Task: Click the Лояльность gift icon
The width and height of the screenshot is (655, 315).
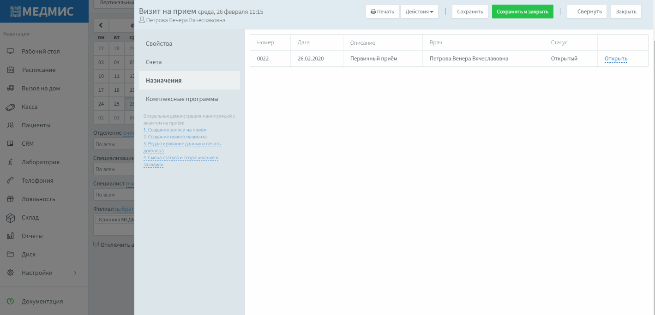Action: coord(10,199)
